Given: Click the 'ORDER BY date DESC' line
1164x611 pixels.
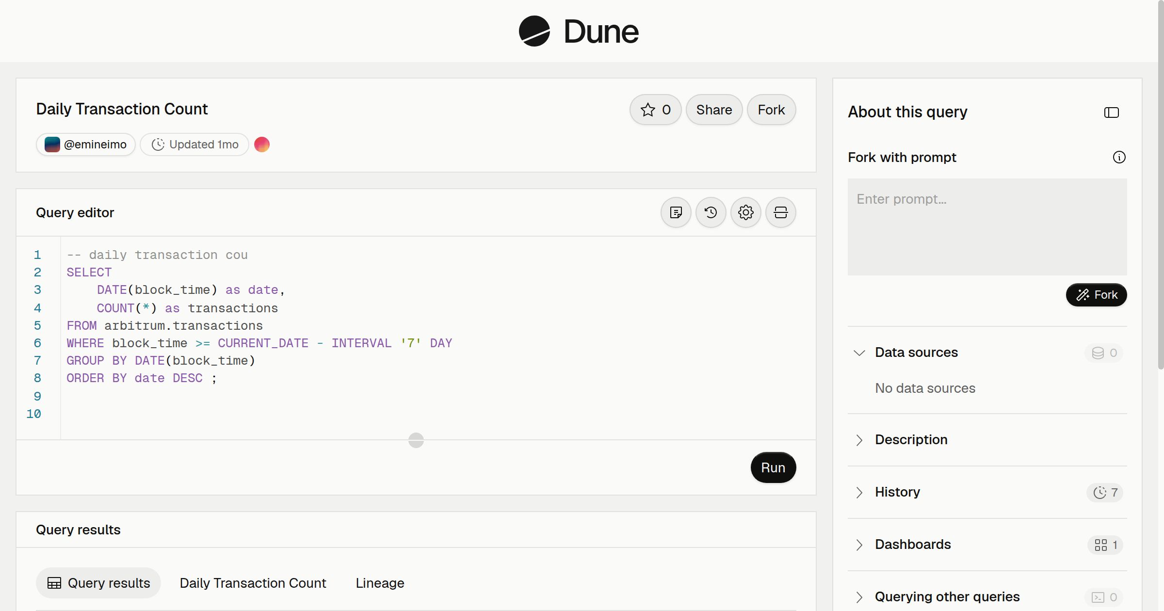Looking at the screenshot, I should [x=142, y=378].
